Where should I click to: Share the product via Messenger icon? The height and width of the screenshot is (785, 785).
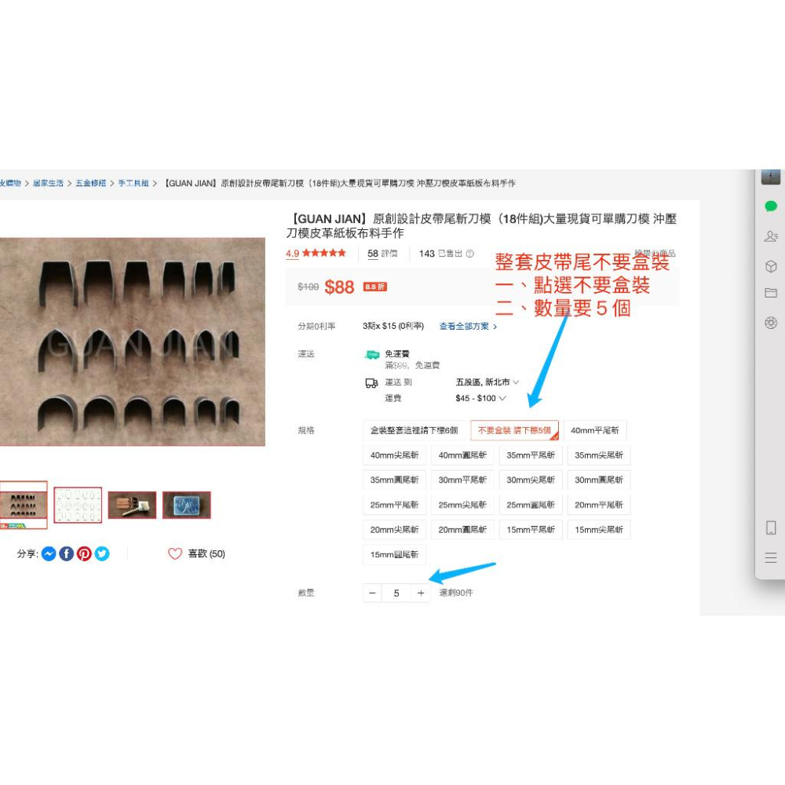point(49,553)
